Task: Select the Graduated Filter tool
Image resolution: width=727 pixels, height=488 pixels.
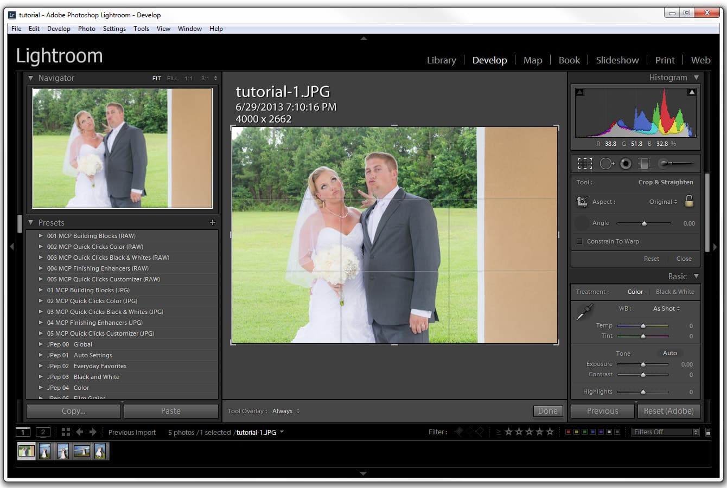Action: pos(645,163)
